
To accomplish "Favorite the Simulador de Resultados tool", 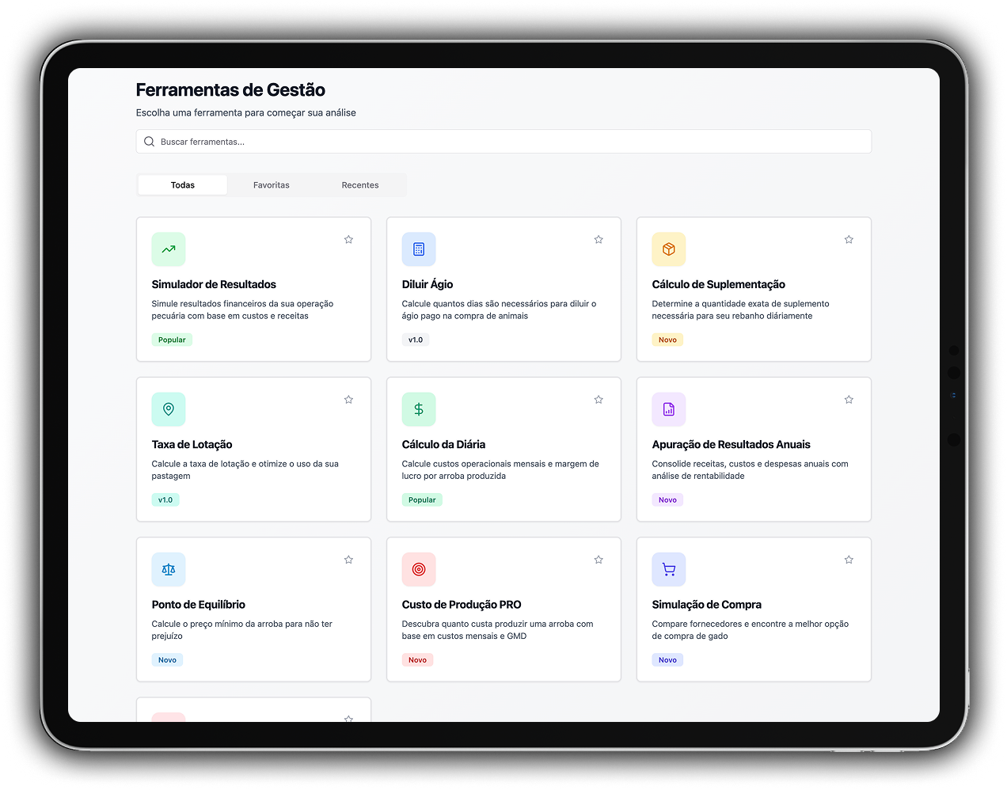I will (x=348, y=239).
